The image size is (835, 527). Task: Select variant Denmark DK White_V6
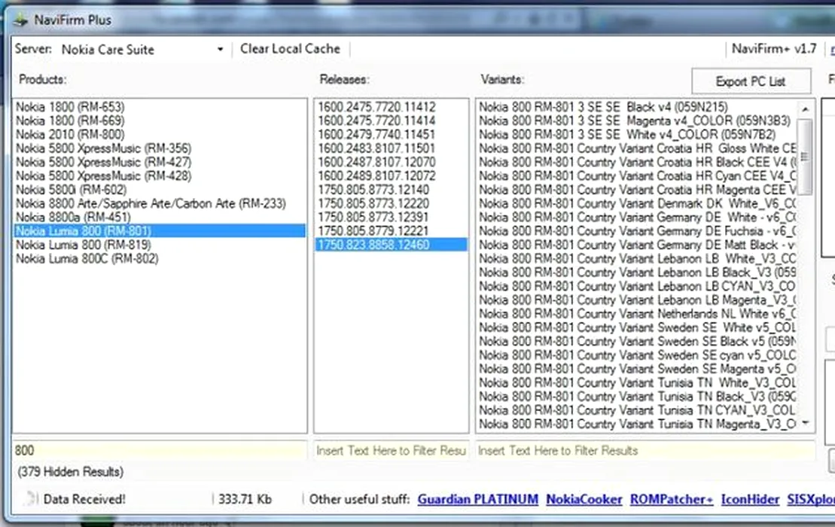pyautogui.click(x=638, y=204)
